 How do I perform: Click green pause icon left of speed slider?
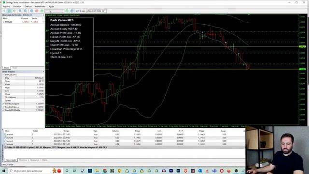42,11
